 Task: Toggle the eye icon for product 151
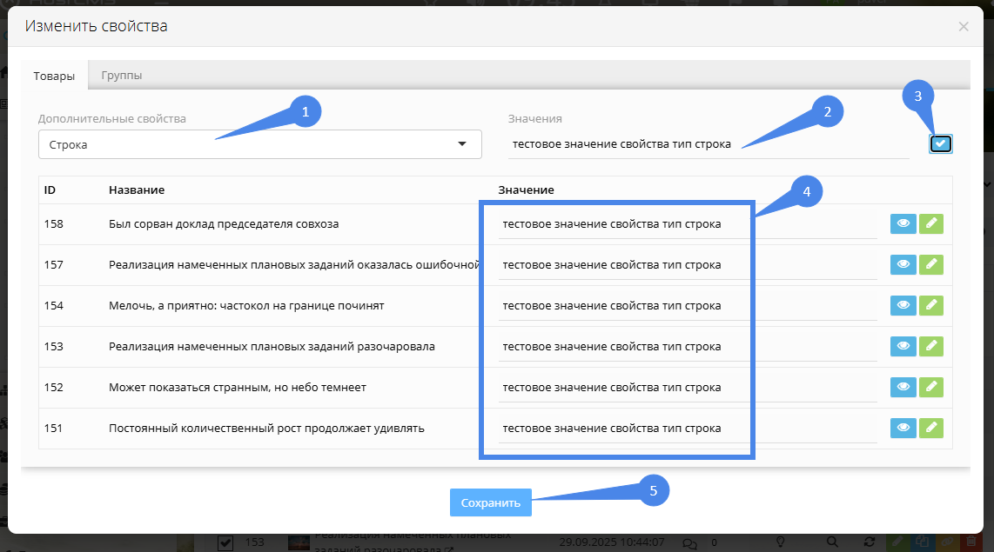pos(903,428)
